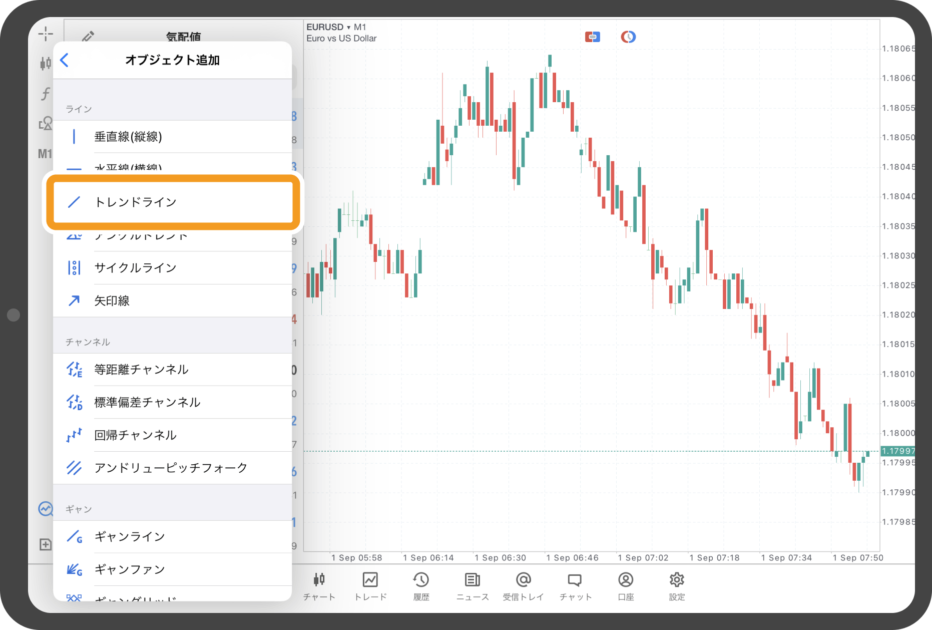Image resolution: width=932 pixels, height=630 pixels.
Task: Tap the チャンネル section header
Action: [x=88, y=342]
